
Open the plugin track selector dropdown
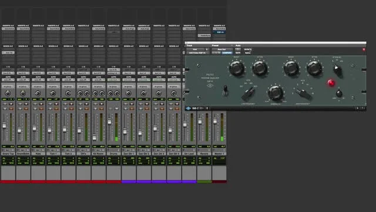click(196, 49)
